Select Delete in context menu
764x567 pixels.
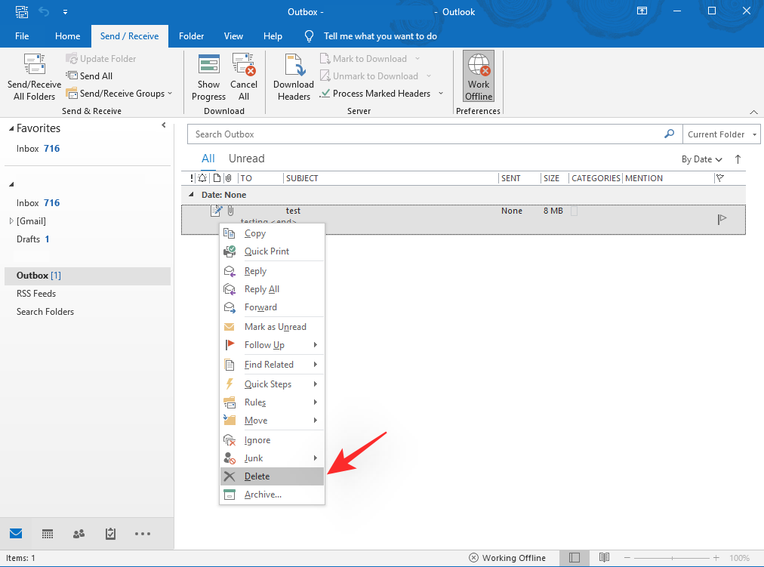coord(272,476)
